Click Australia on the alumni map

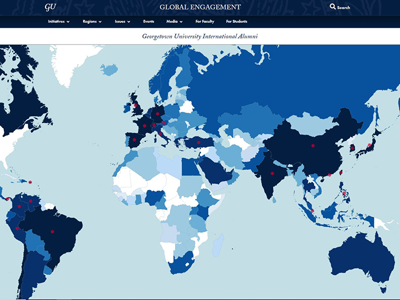tap(361, 259)
